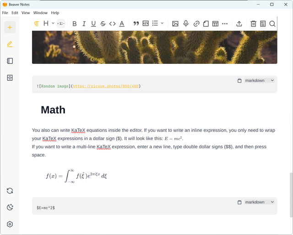Change language of $E=mc^2$ code block
This screenshot has width=293, height=235.
pos(260,202)
